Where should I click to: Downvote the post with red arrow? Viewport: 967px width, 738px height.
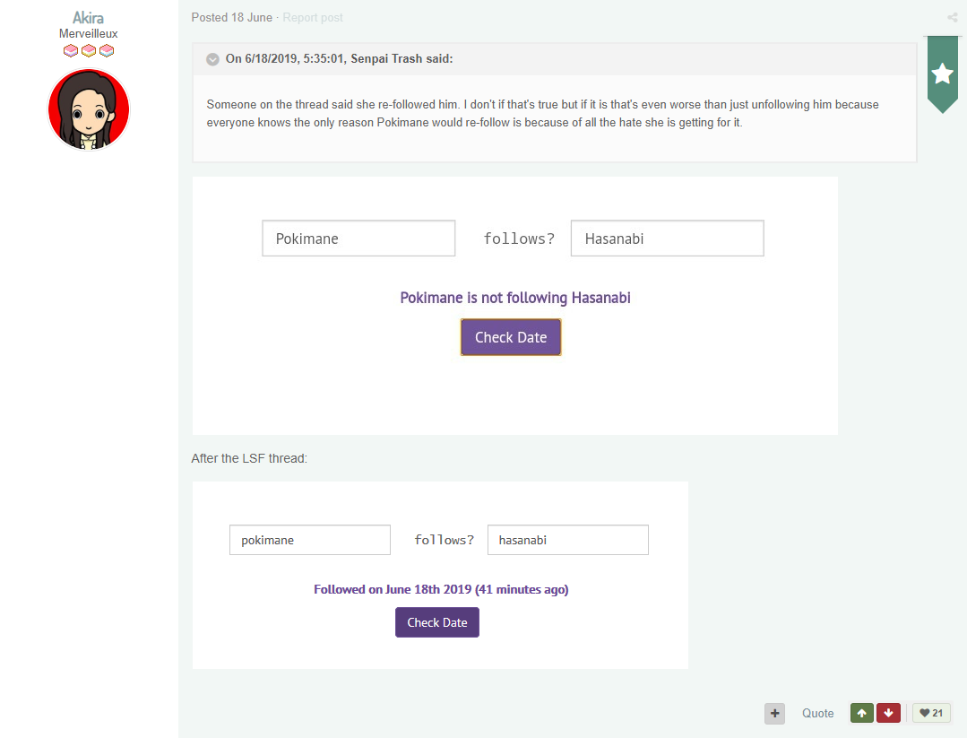tap(888, 713)
